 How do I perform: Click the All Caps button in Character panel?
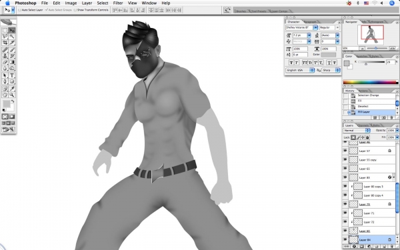pos(305,63)
